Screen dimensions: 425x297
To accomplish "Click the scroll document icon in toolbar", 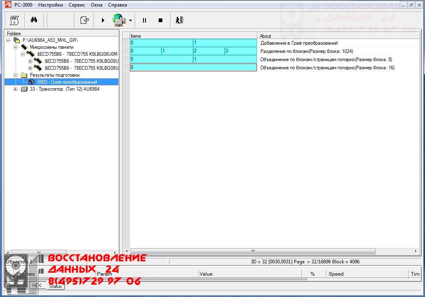I will coord(15,20).
